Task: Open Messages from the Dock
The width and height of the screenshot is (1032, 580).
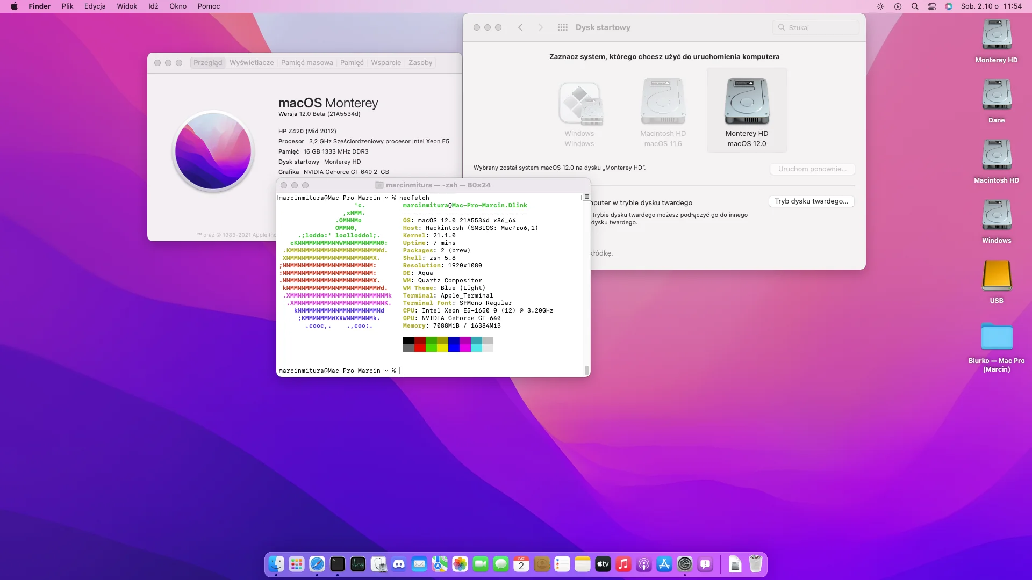Action: click(501, 564)
